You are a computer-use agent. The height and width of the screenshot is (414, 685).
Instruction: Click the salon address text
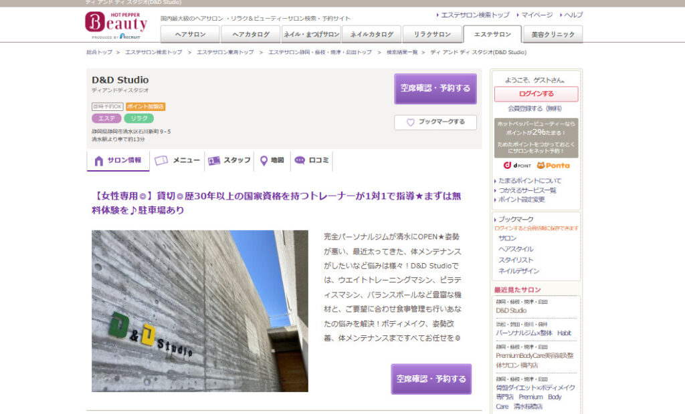[131, 132]
